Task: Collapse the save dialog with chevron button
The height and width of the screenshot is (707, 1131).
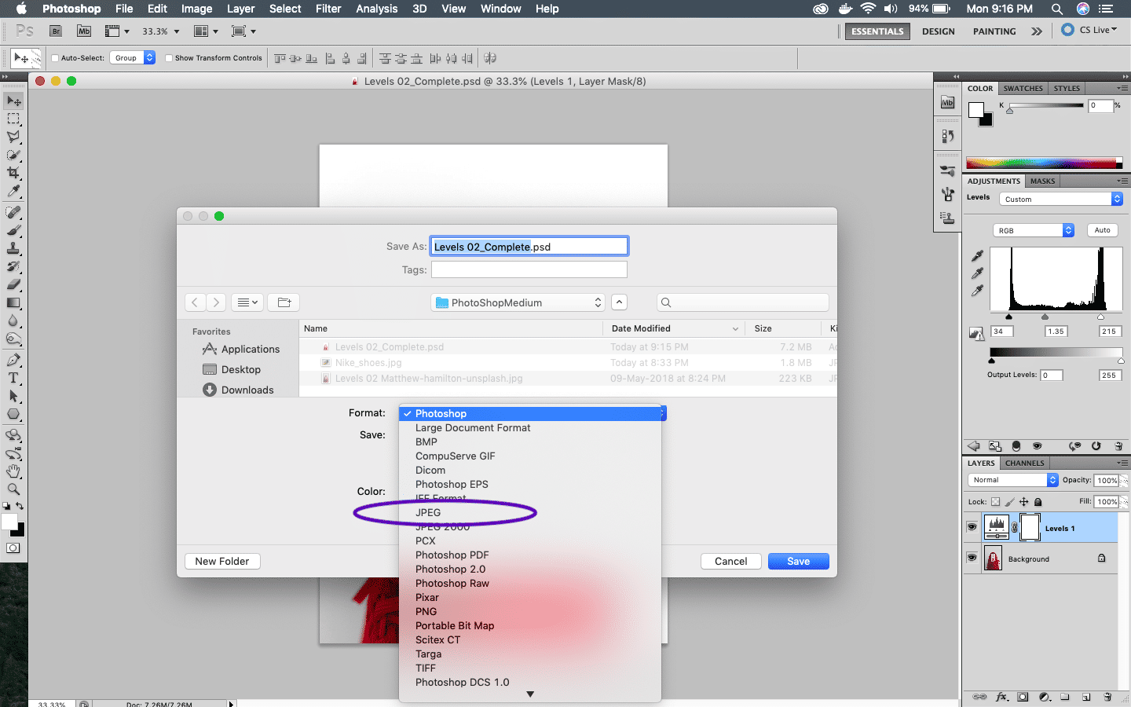Action: (x=619, y=302)
